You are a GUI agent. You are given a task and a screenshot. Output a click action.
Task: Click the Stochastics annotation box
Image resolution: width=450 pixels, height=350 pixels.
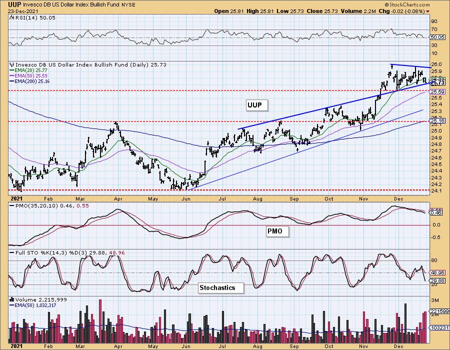pos(220,287)
